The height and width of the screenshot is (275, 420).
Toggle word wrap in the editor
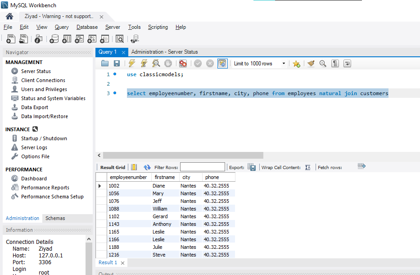pos(347,64)
